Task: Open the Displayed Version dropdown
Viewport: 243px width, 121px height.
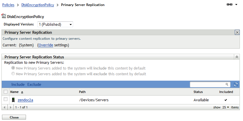Action: pyautogui.click(x=55, y=25)
